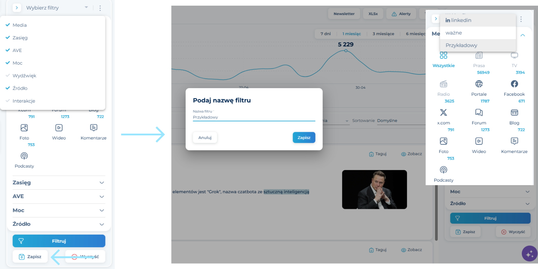Select the Facebook media source icon
Viewport: 538px width, 269px height.
coord(514,84)
